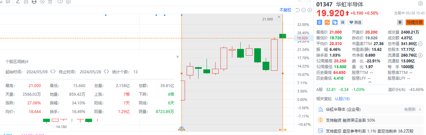Click the blue dollar sign icon under price

319,22
